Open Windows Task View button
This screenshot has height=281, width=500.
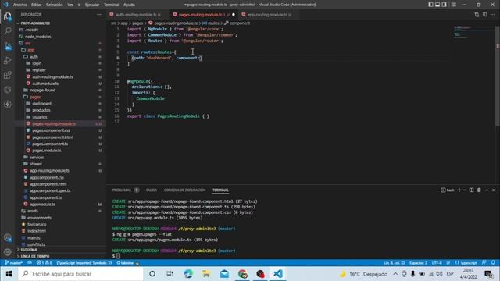pyautogui.click(x=170, y=274)
